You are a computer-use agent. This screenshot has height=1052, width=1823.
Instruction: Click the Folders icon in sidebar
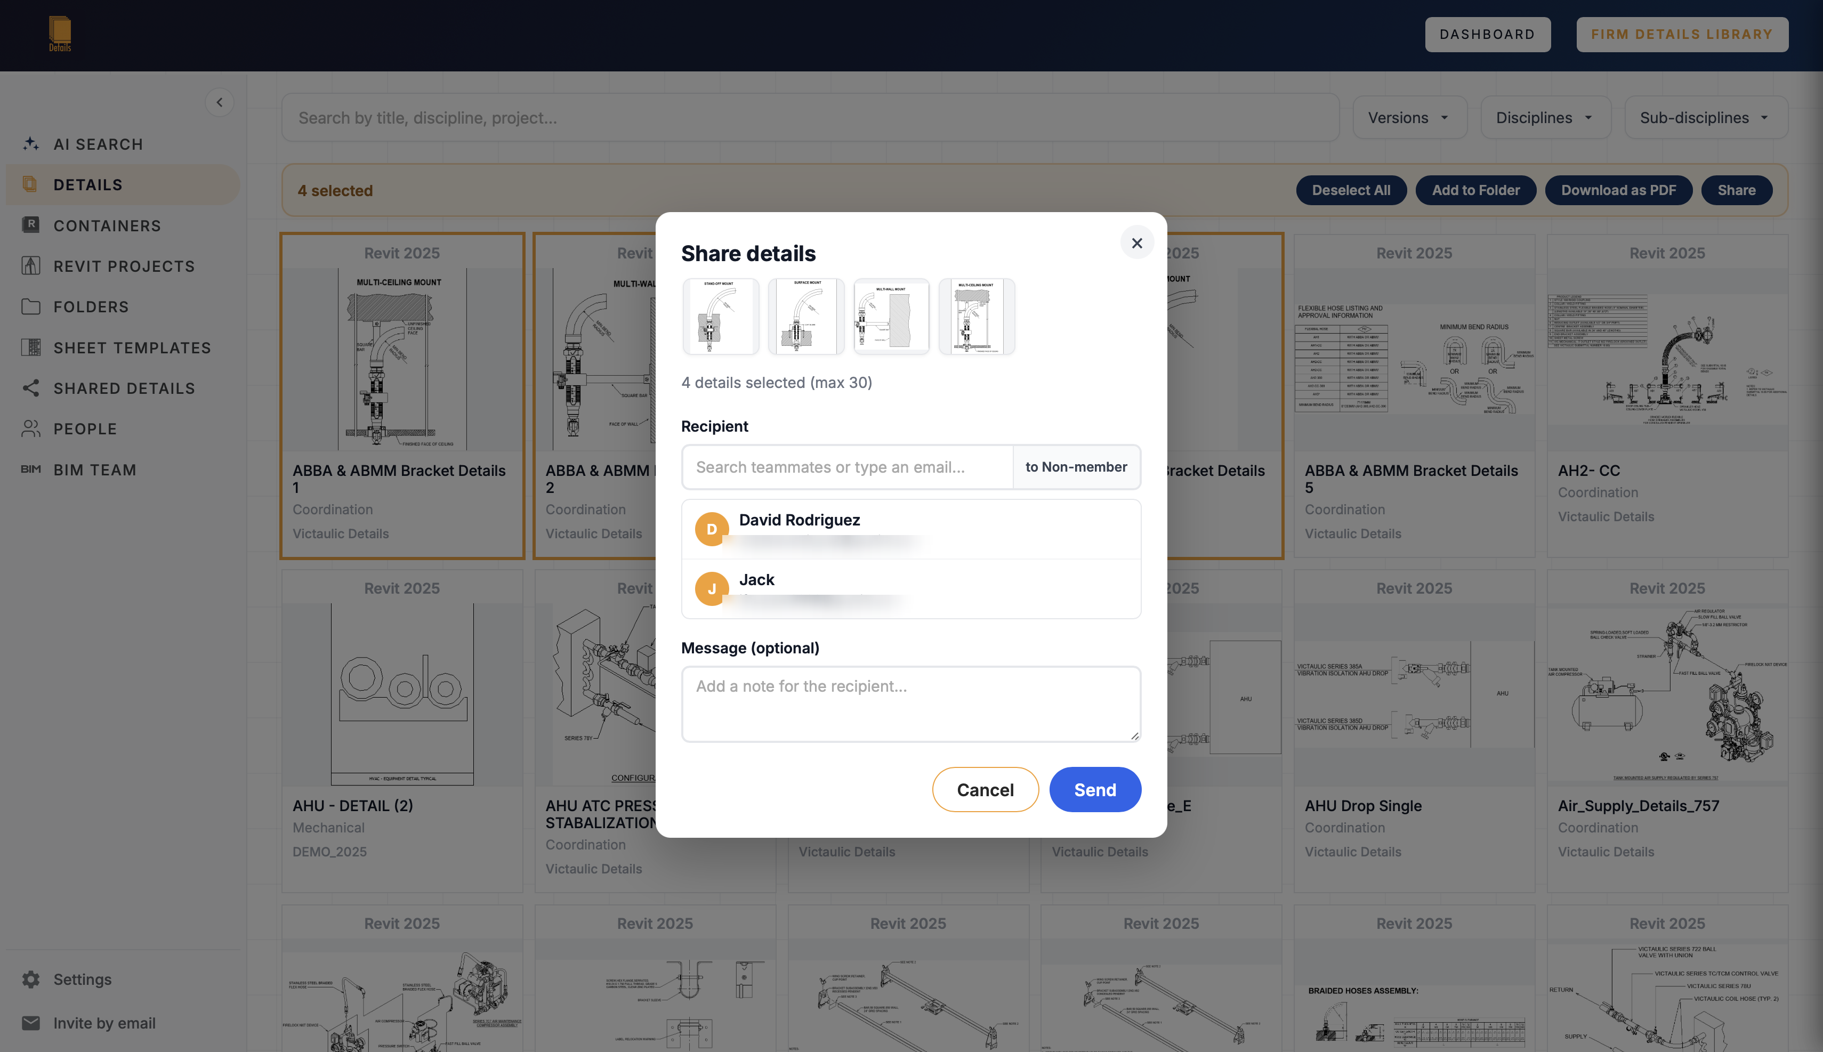pos(30,306)
